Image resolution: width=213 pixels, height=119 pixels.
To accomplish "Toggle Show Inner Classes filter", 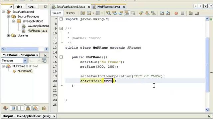I will point(35,108).
